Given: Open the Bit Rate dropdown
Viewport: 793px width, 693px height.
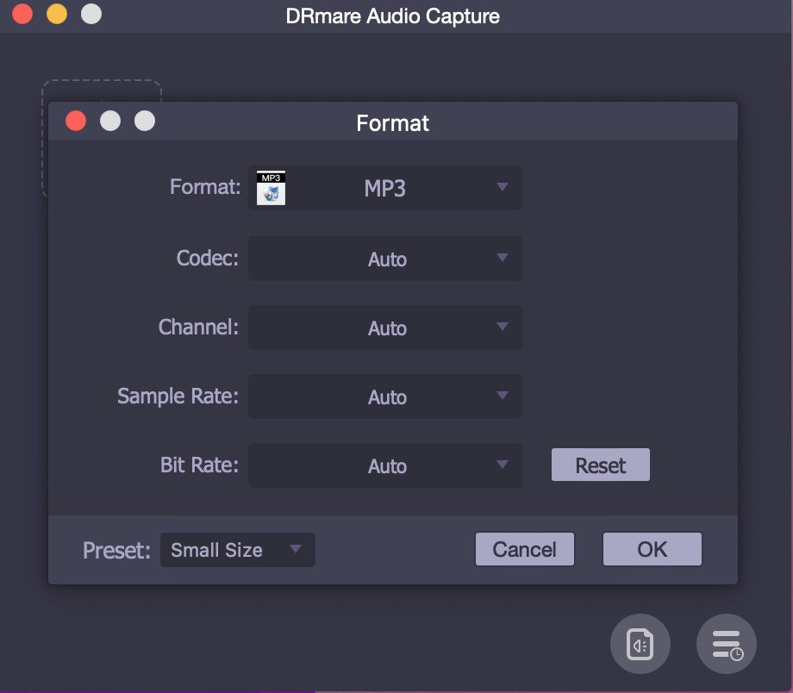Looking at the screenshot, I should click(x=385, y=465).
